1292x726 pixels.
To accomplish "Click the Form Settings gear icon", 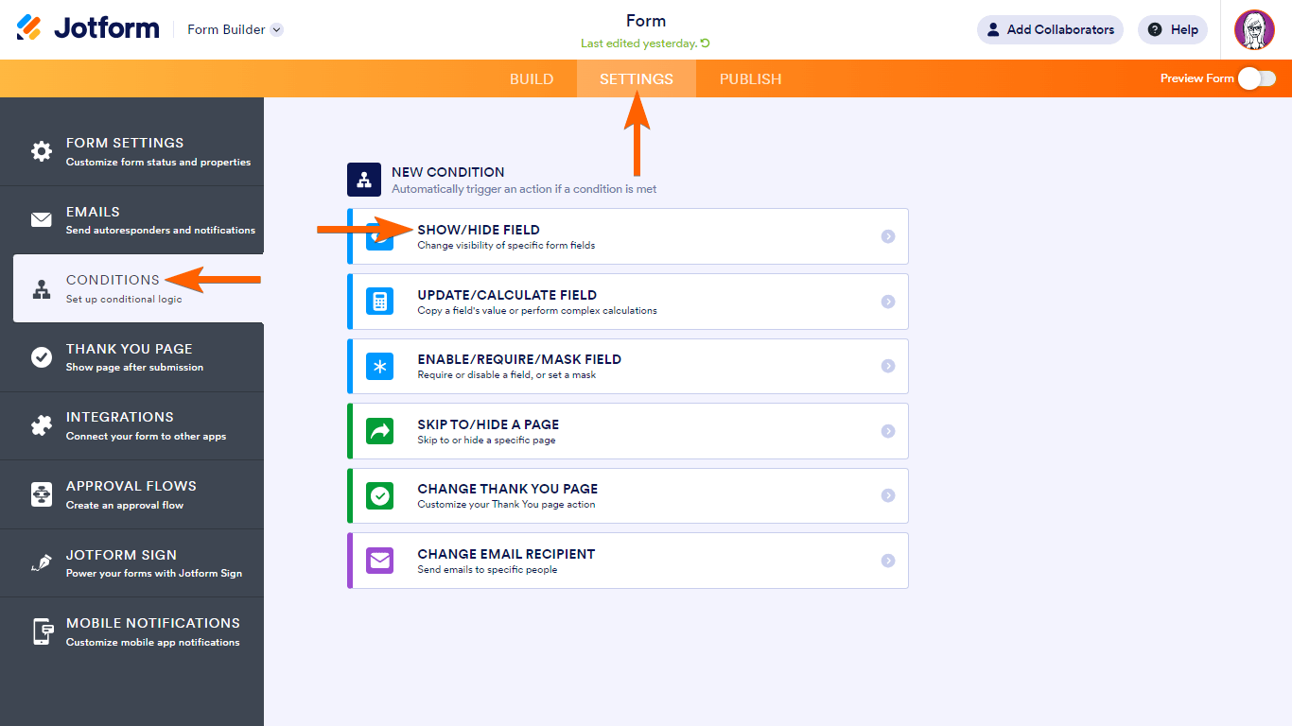I will click(42, 151).
